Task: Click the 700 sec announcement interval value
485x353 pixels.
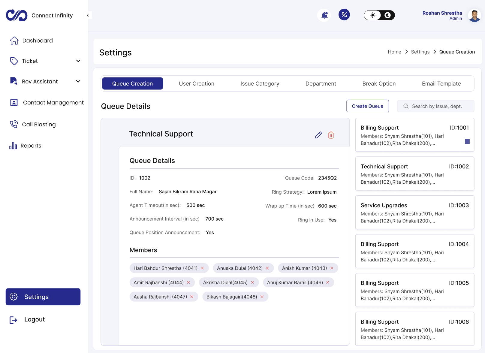Action: pos(214,219)
